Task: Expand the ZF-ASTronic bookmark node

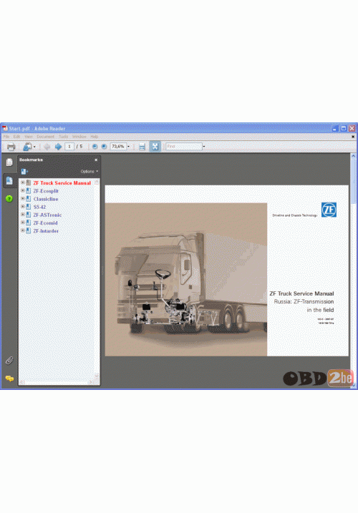Action: pyautogui.click(x=23, y=215)
